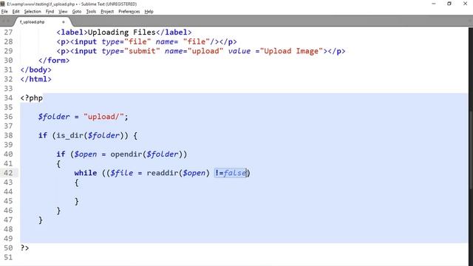Click the "Uploading Files" label text

coord(121,32)
